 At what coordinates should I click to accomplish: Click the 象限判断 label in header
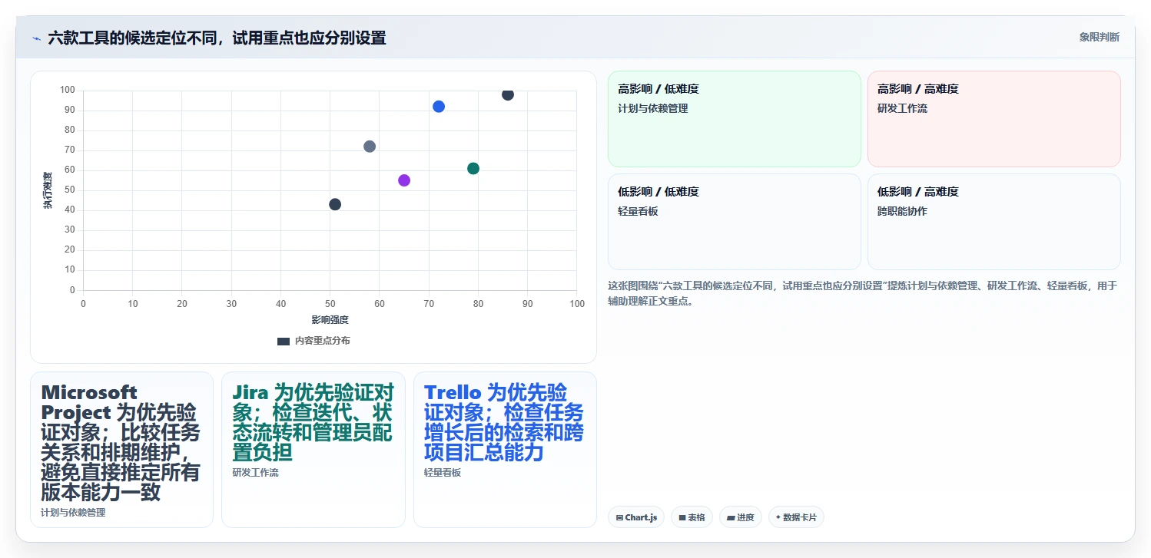1100,37
